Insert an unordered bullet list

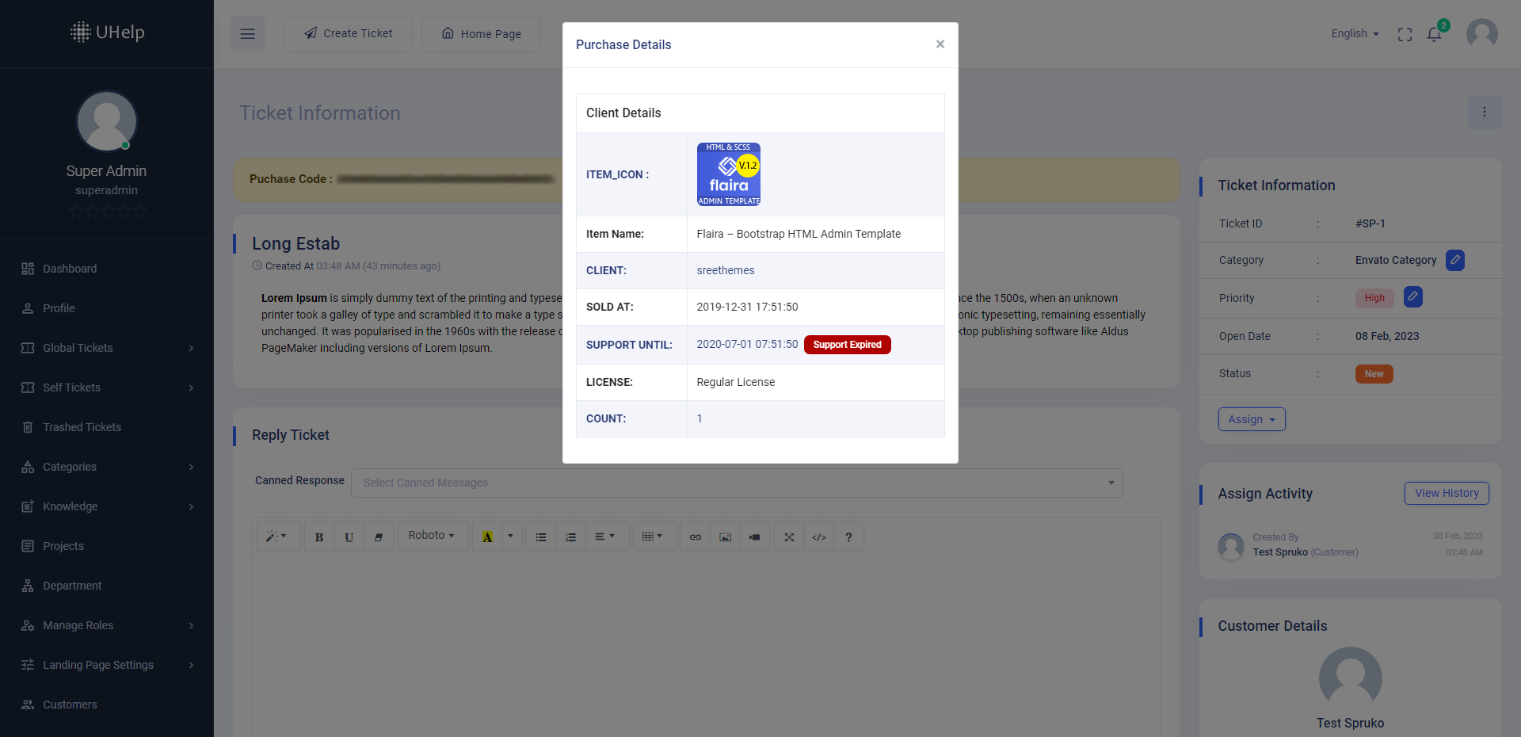coord(540,537)
